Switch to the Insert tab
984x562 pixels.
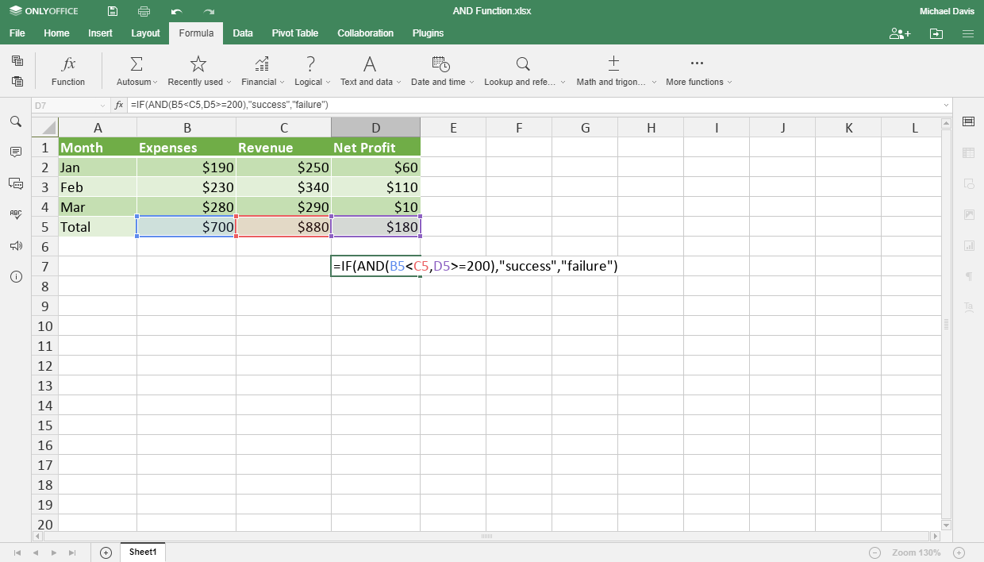(x=100, y=33)
